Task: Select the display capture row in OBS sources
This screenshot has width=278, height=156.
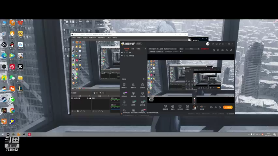Action: 81,98
